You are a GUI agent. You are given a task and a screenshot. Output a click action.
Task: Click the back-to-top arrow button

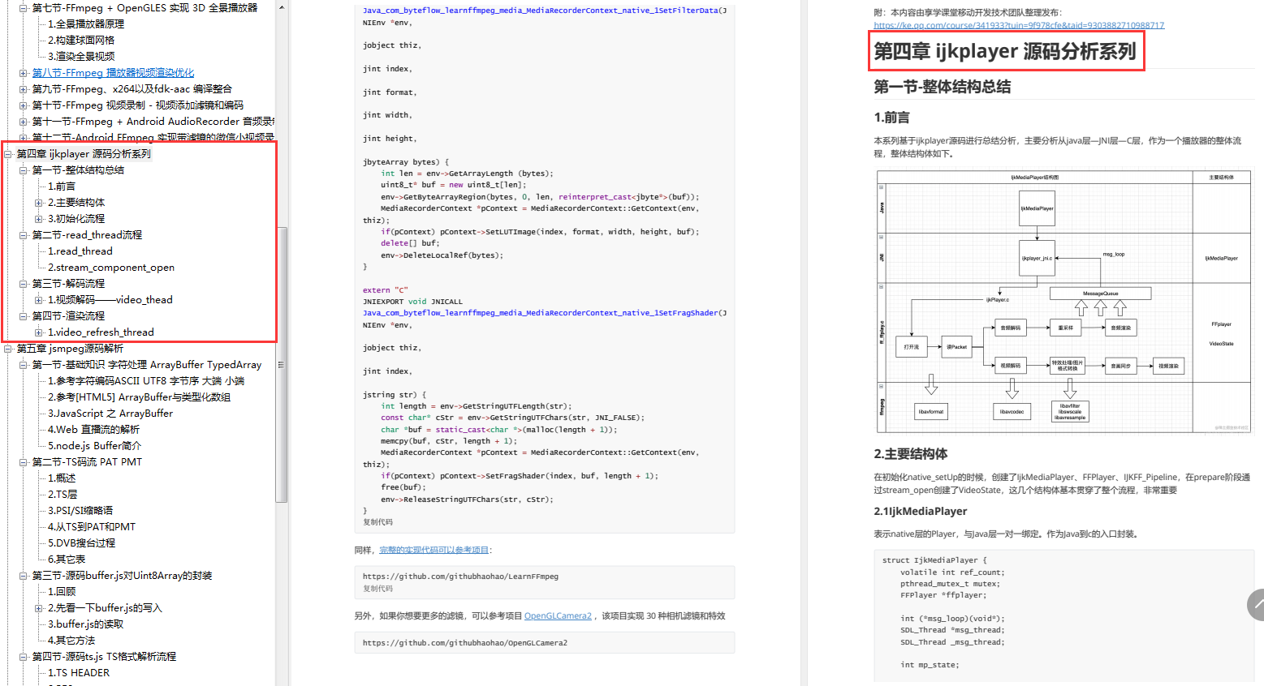(x=1256, y=605)
